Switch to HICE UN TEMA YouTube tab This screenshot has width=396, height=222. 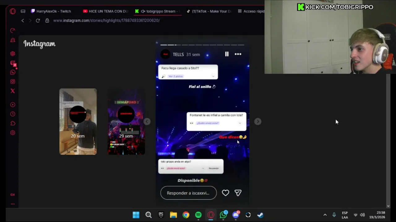105,11
